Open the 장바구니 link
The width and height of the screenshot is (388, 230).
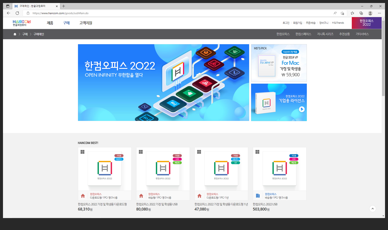tap(324, 23)
